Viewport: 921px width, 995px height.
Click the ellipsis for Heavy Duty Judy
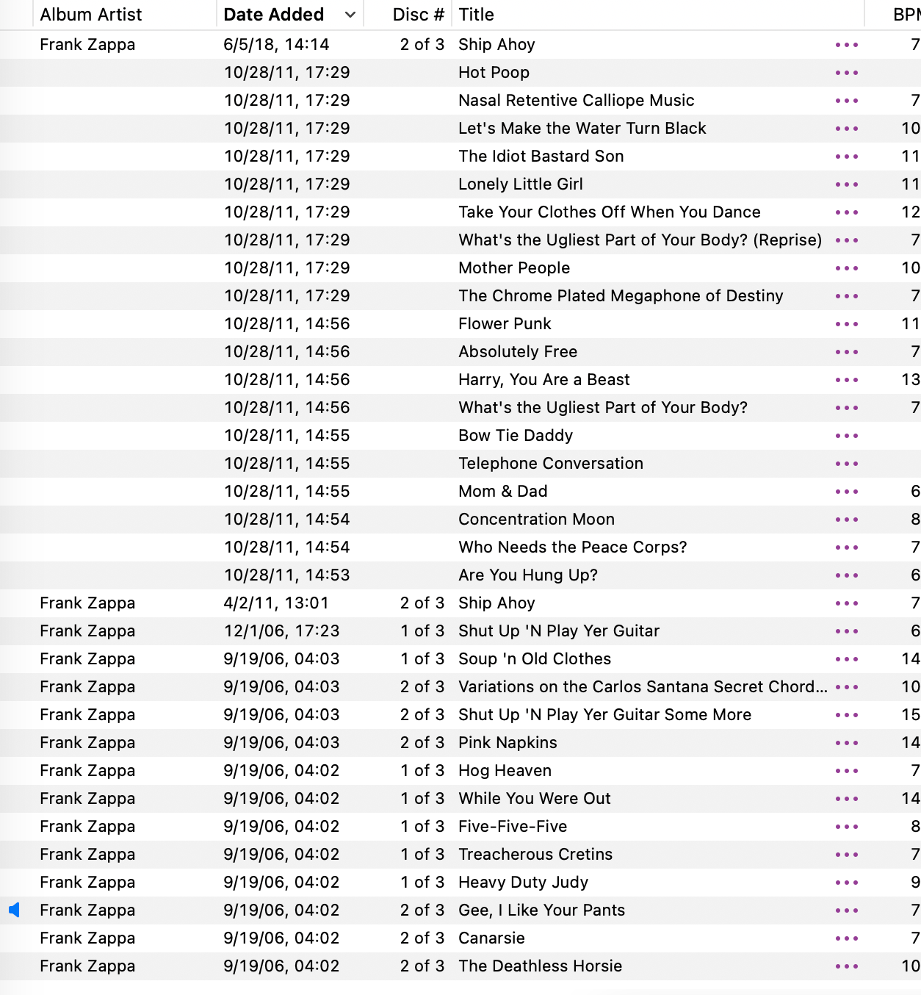pyautogui.click(x=847, y=883)
